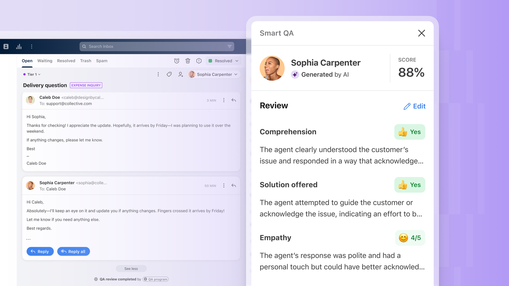Open contacts with the person icon top-left
Viewport: 509px width, 286px height.
[6, 47]
